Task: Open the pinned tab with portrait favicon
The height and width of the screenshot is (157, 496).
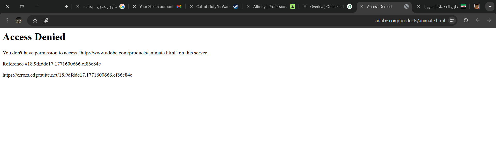Action: (x=477, y=6)
